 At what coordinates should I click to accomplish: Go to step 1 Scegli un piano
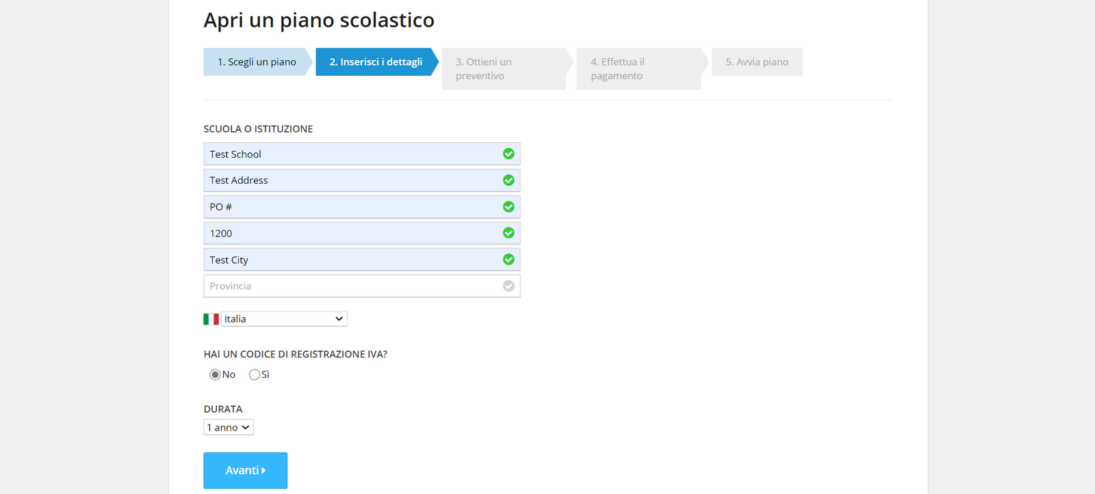click(x=257, y=61)
